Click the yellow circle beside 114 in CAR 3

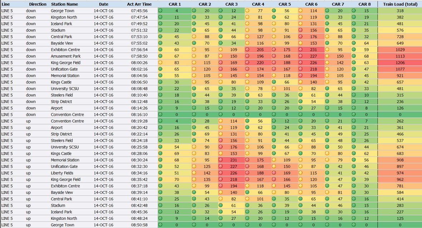[x=220, y=121]
